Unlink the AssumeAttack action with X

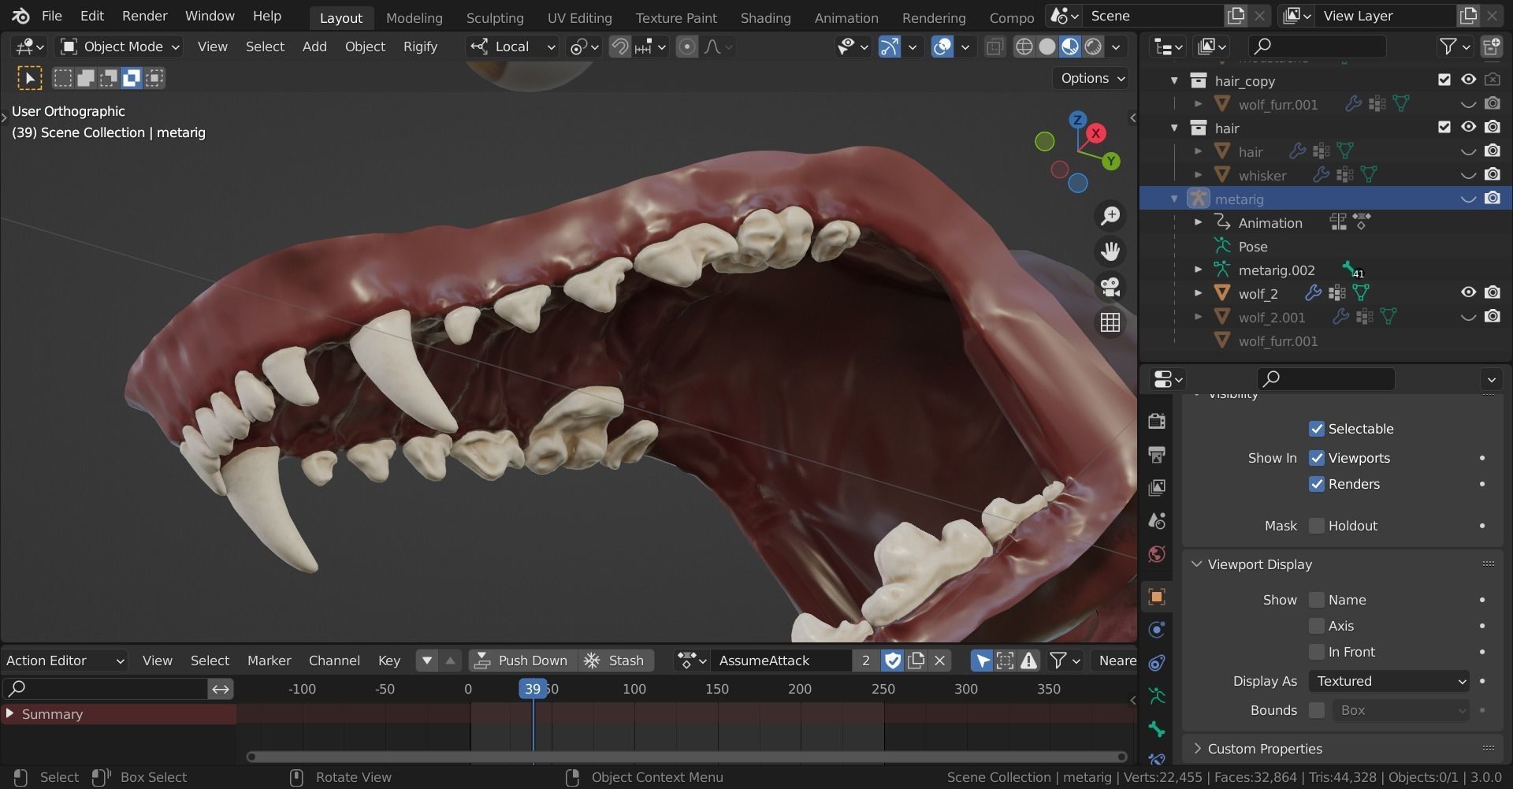tap(939, 661)
